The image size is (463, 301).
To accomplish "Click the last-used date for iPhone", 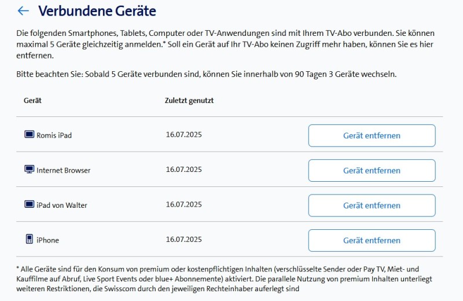I will 183,239.
